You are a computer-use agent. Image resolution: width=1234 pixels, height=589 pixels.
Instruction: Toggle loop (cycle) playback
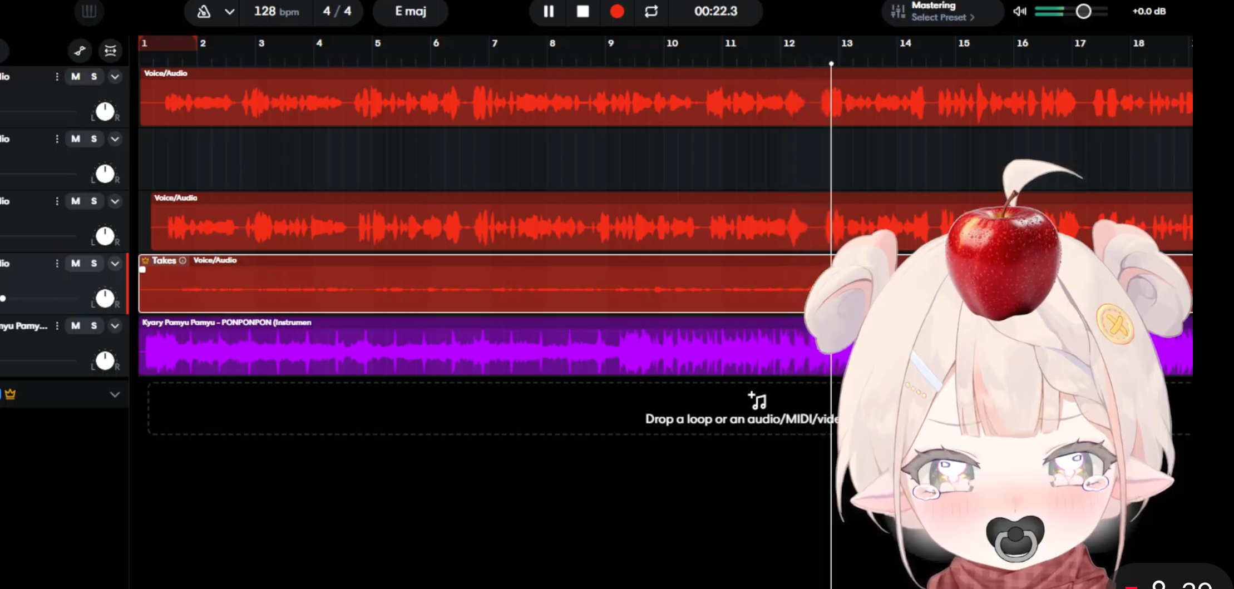click(x=651, y=11)
